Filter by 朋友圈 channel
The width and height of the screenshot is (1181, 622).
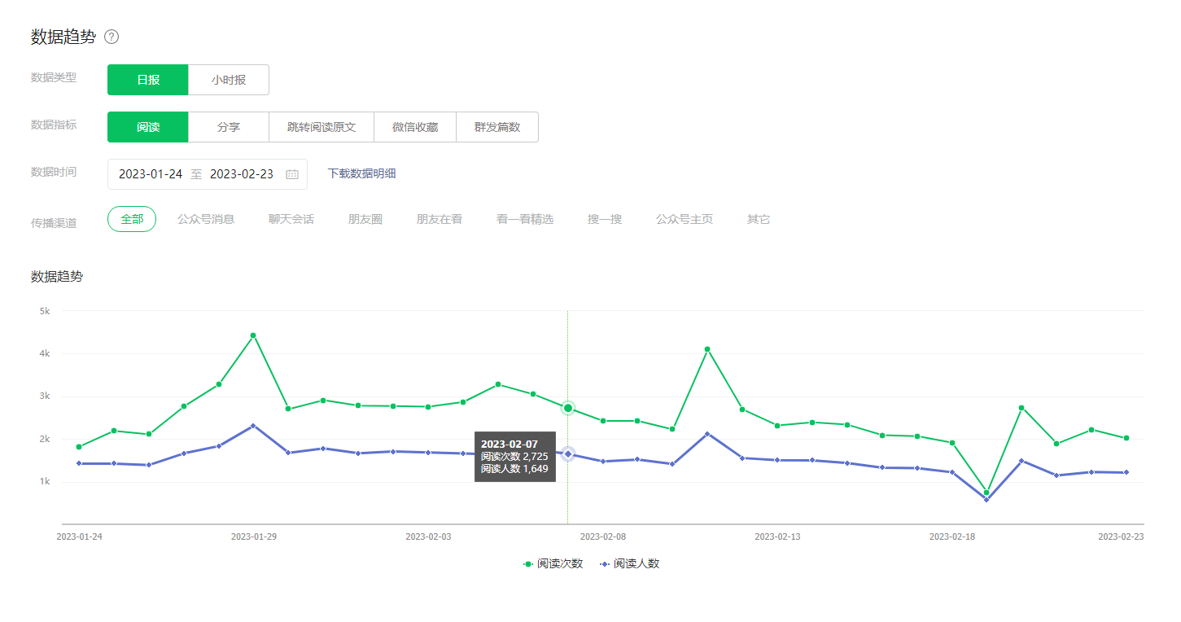click(x=365, y=219)
